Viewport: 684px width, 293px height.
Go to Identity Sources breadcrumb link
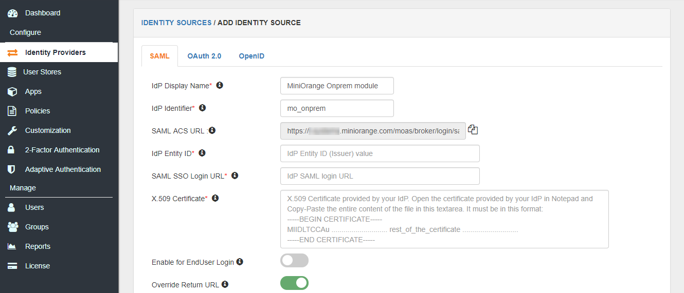(176, 23)
